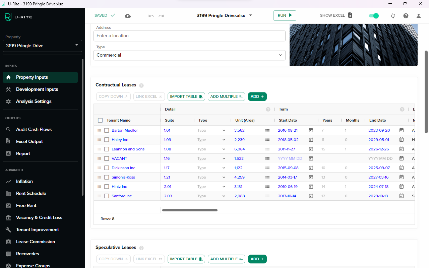429x268 pixels.
Task: Check the Leannon and Sons row checkbox
Action: tap(107, 149)
